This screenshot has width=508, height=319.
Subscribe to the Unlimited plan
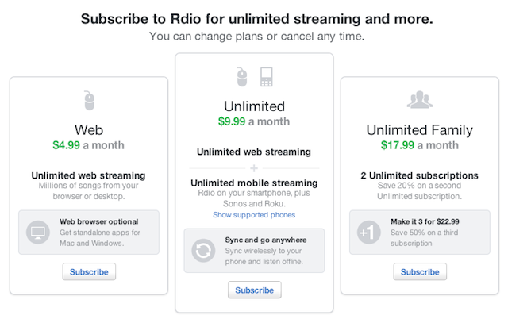pos(254,290)
